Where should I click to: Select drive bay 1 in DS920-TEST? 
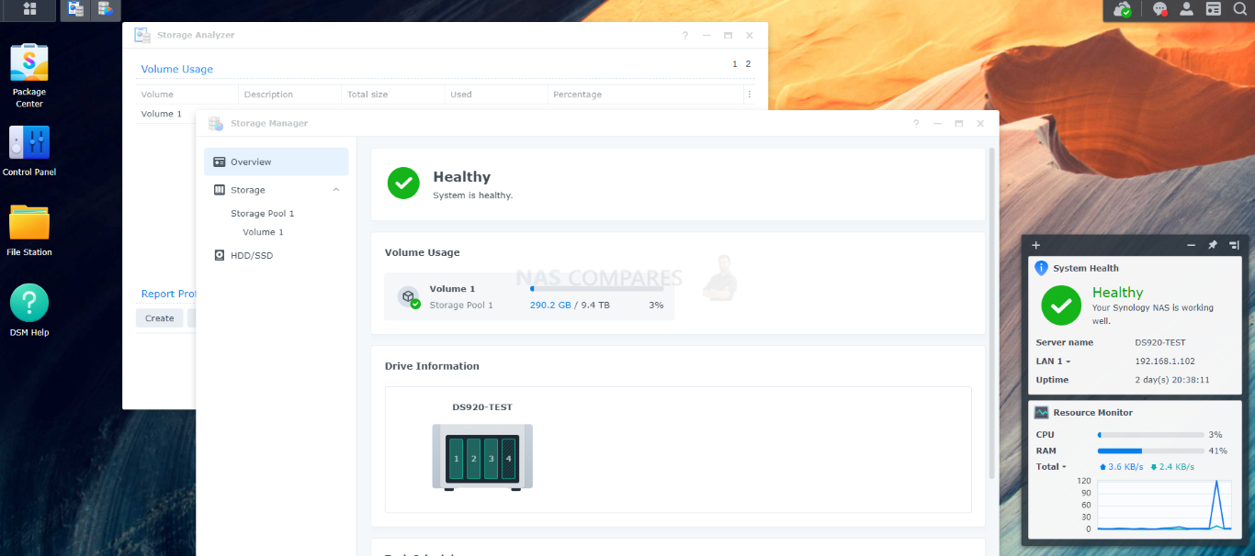coord(457,458)
